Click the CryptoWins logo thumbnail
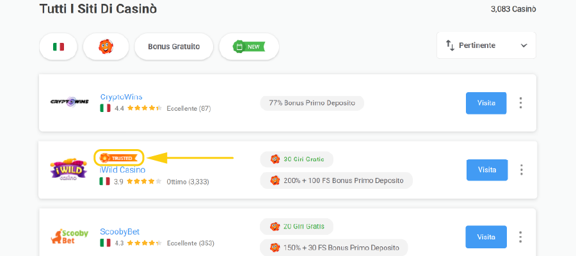The height and width of the screenshot is (256, 576). (x=69, y=102)
